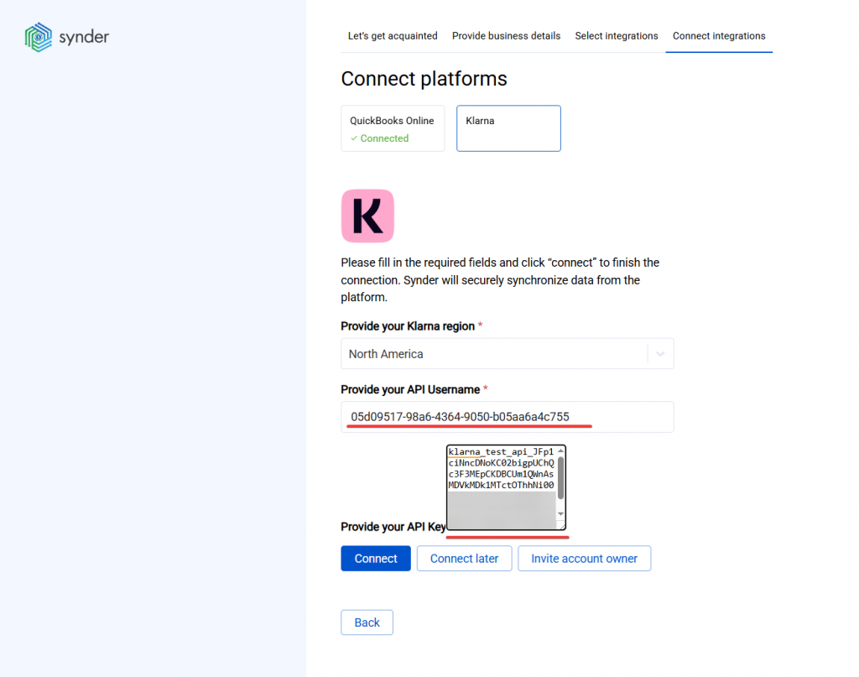This screenshot has height=677, width=859.
Task: Open the "Let's get acquainted" step tab
Action: click(393, 36)
